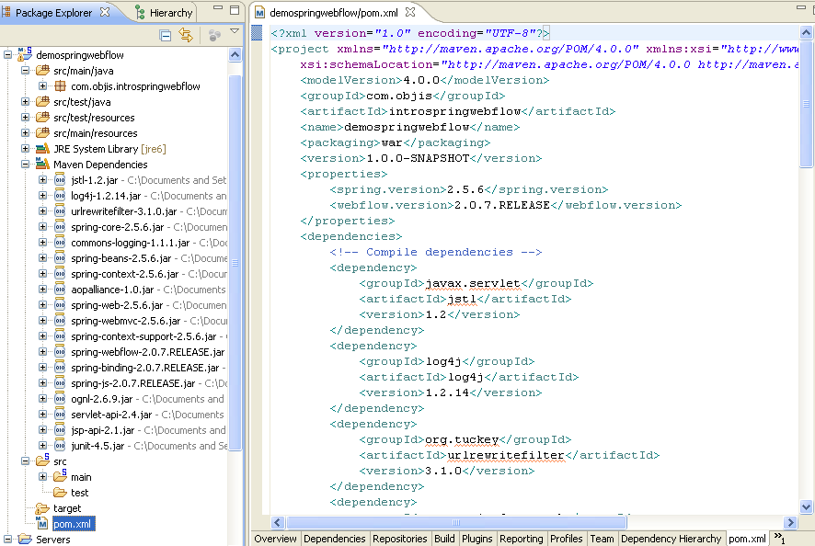
Task: Click com.objis.introspringwebflow package icon
Action: (x=61, y=86)
